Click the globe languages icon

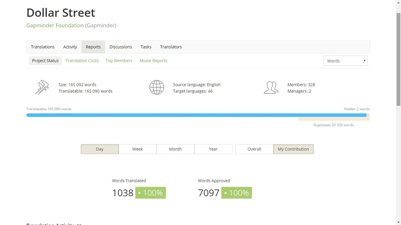[x=157, y=87]
